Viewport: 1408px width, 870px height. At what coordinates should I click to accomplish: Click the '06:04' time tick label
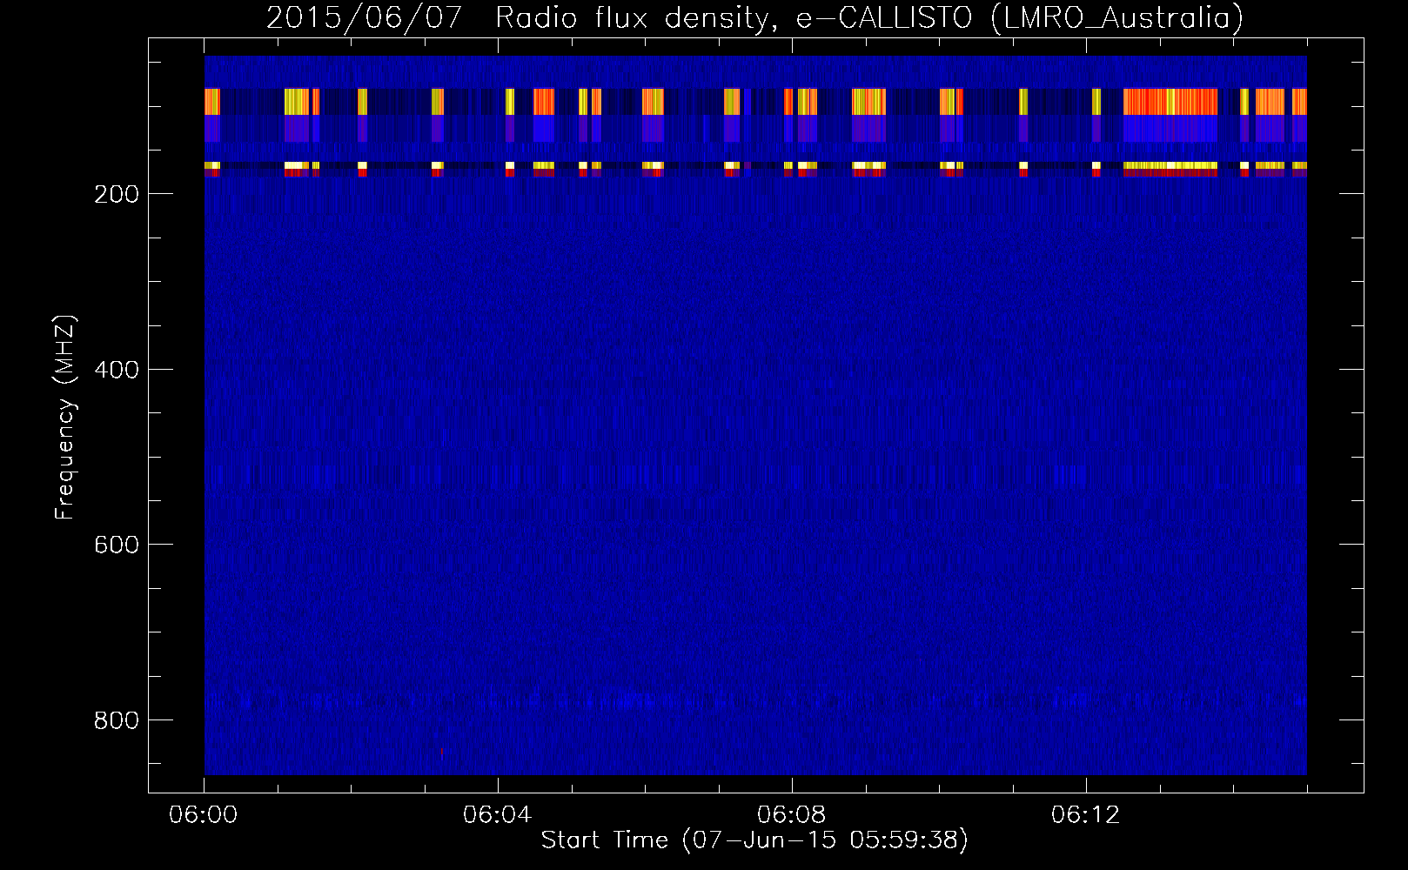(x=498, y=814)
